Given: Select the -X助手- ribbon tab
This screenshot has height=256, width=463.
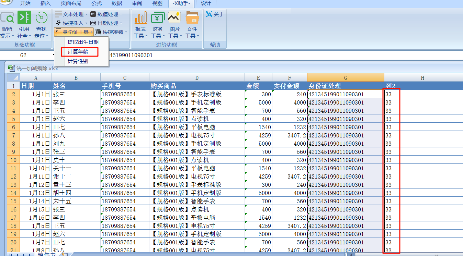Looking at the screenshot, I should click(x=181, y=3).
